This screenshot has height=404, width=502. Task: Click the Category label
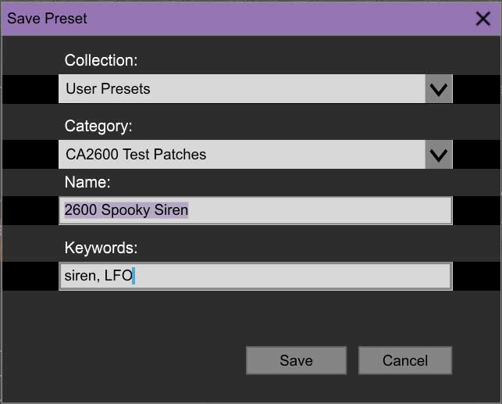(98, 127)
